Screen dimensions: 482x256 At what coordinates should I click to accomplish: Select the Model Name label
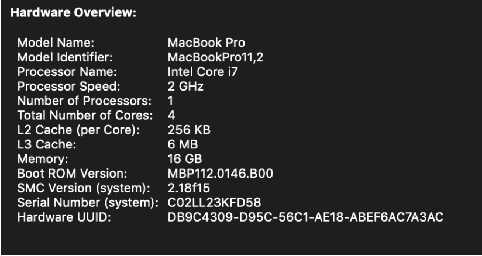coord(56,43)
